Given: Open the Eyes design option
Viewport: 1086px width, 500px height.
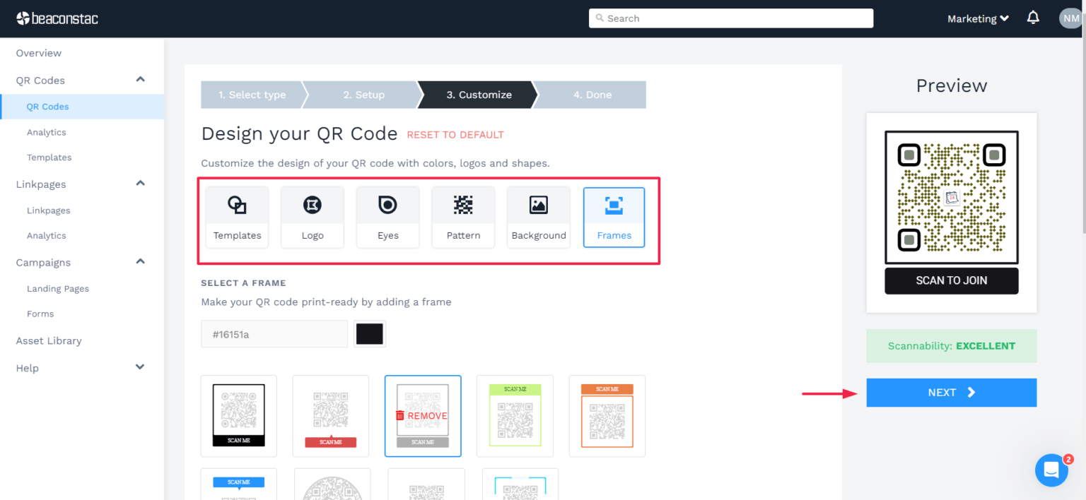Looking at the screenshot, I should (x=387, y=217).
